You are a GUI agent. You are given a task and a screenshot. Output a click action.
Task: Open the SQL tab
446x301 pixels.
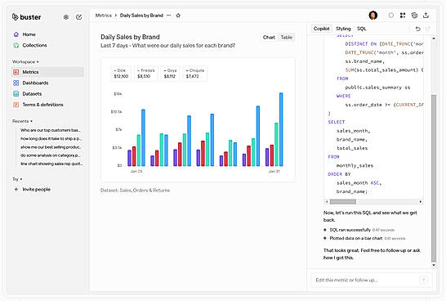tap(362, 29)
